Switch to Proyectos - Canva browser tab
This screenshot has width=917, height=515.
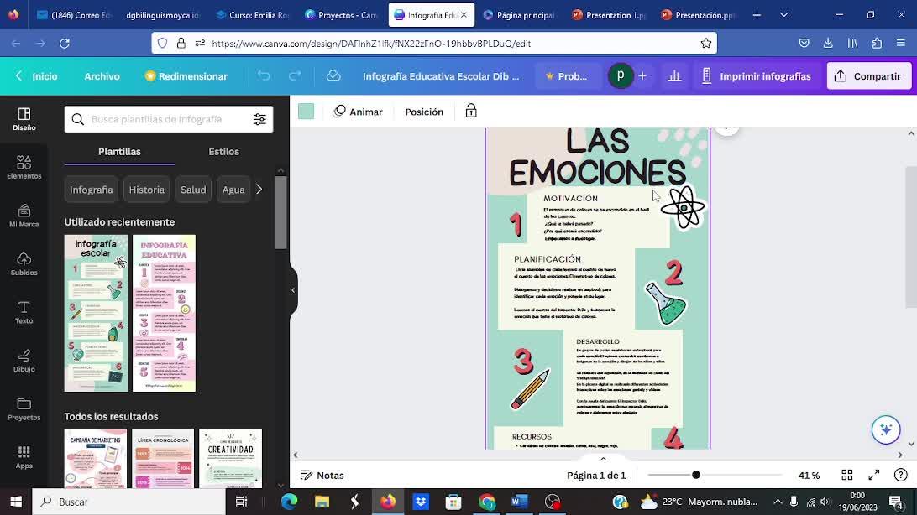(342, 15)
